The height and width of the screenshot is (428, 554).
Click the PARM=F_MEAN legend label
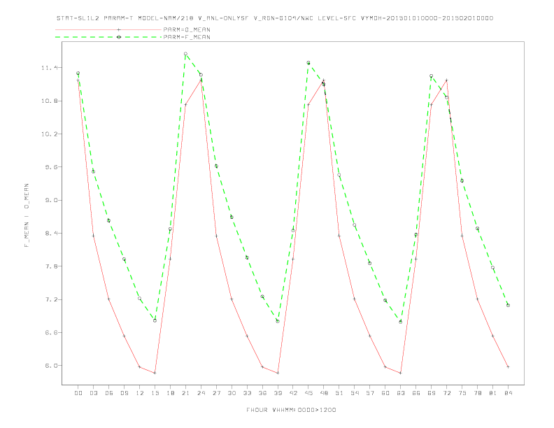pos(187,37)
